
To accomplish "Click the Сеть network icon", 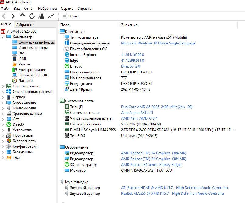I will click(9, 119).
